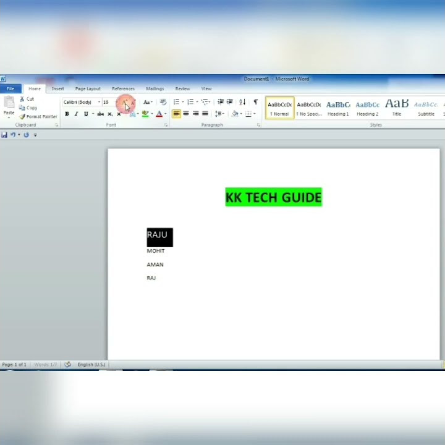
Task: Open the File tab
Action: pos(11,88)
